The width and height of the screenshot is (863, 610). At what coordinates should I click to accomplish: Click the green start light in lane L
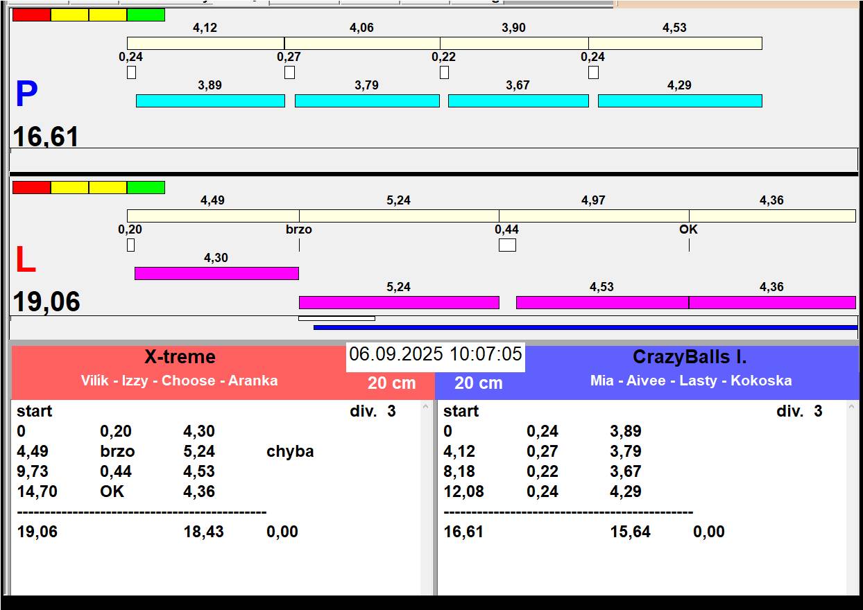pos(146,187)
